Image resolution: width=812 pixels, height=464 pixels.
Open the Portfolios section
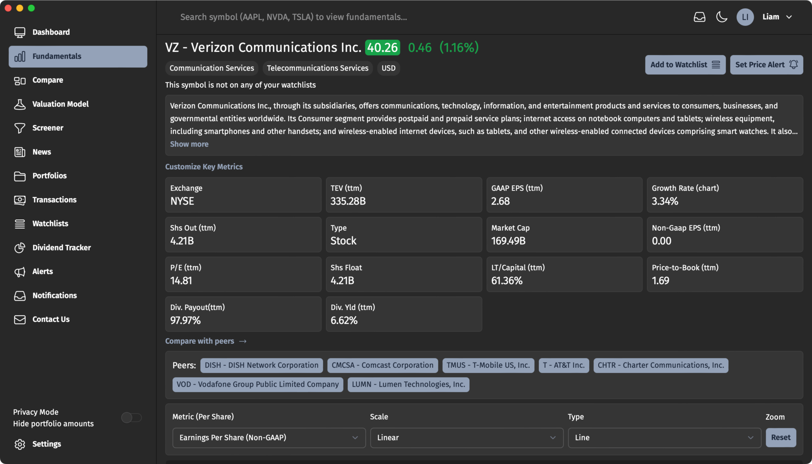click(x=78, y=176)
